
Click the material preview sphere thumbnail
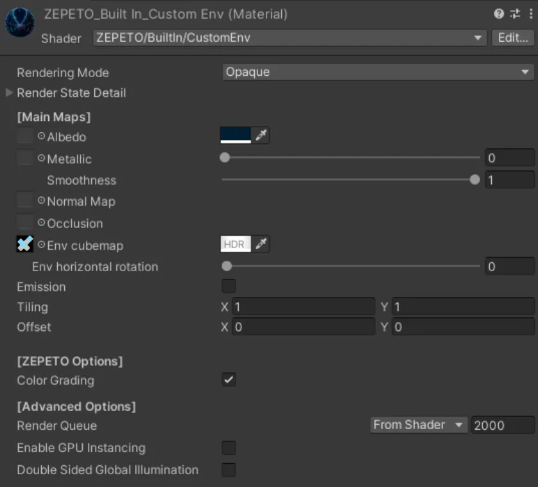coord(19,22)
